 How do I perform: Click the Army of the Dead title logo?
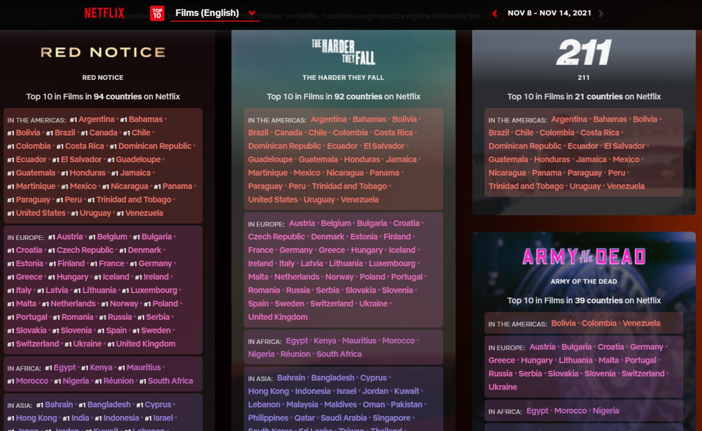[x=584, y=256]
